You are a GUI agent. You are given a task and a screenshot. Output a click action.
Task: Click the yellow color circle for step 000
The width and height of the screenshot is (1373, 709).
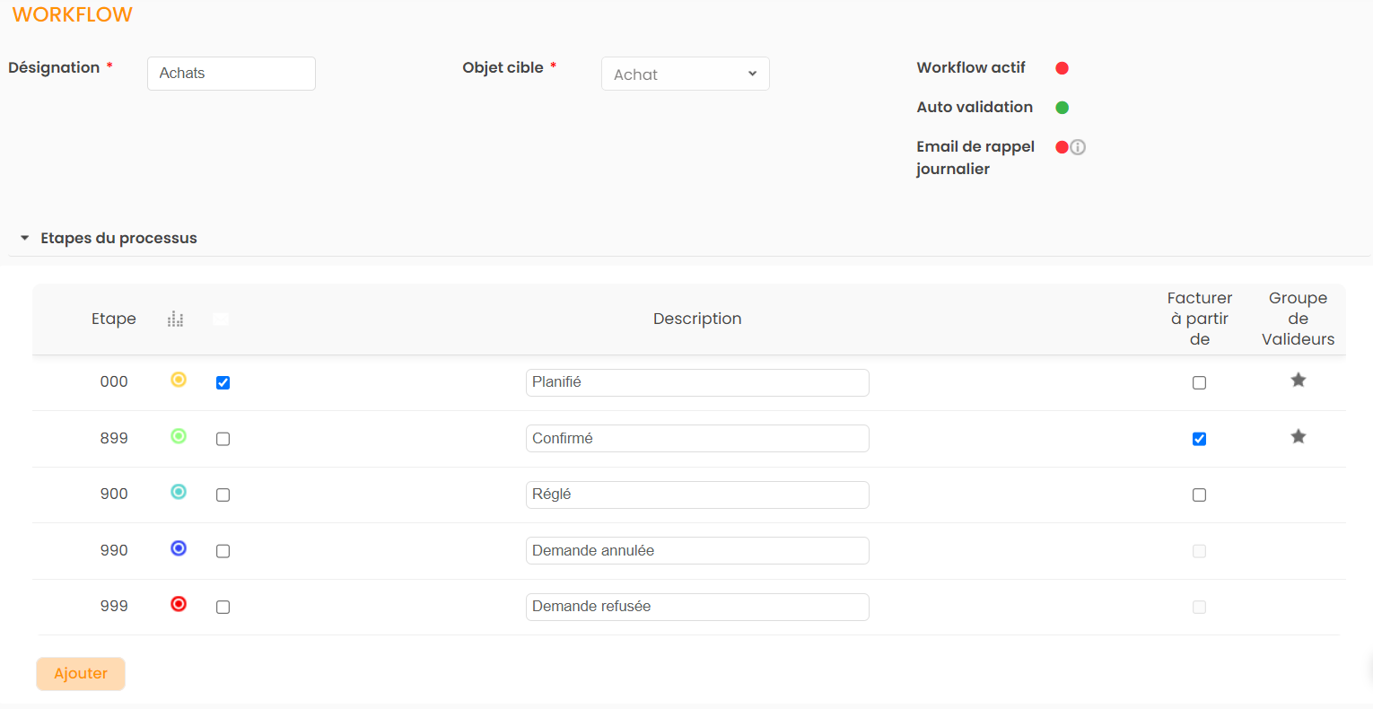(x=179, y=380)
